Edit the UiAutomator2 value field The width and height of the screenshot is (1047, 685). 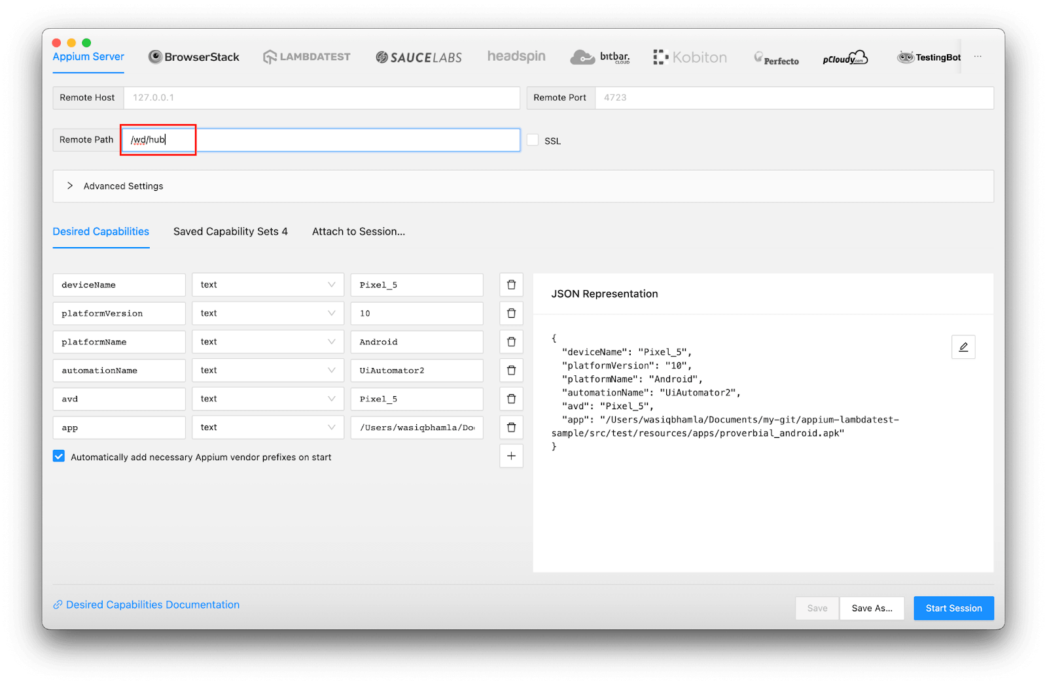[417, 371]
